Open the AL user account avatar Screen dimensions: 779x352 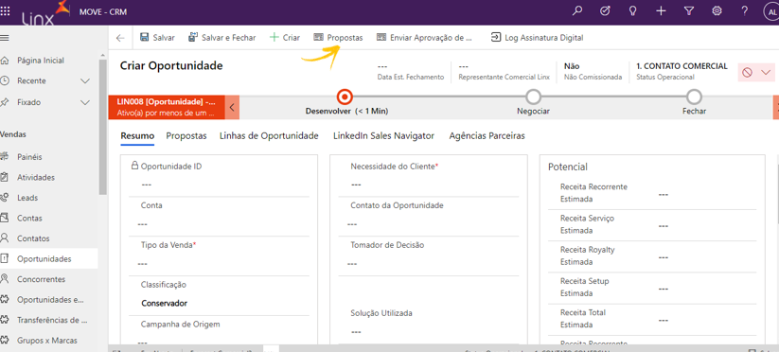[771, 11]
